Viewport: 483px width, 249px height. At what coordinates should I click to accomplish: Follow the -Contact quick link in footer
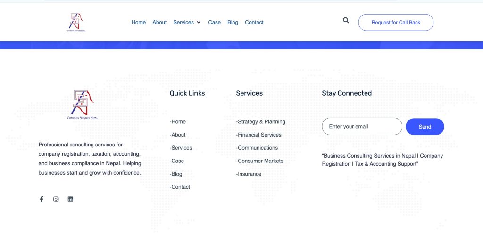pyautogui.click(x=180, y=187)
